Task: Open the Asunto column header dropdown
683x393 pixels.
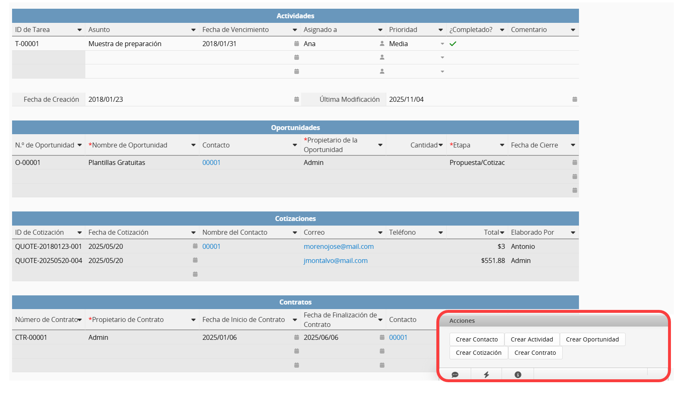Action: coord(193,30)
